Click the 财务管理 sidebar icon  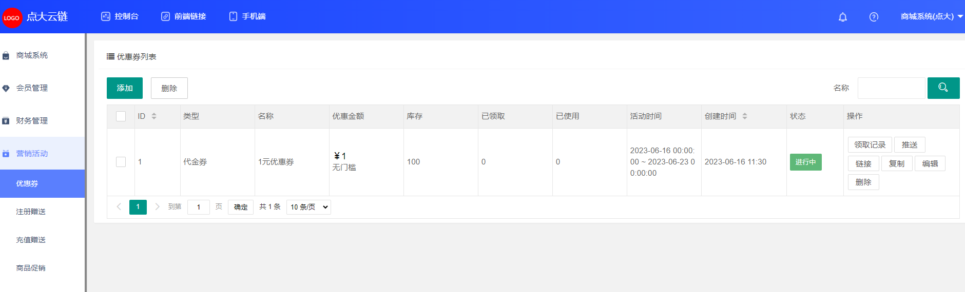[x=6, y=121]
